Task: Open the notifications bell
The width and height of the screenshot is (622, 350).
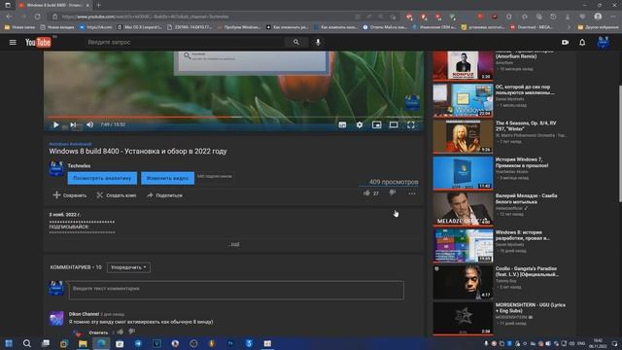Action: tap(582, 42)
